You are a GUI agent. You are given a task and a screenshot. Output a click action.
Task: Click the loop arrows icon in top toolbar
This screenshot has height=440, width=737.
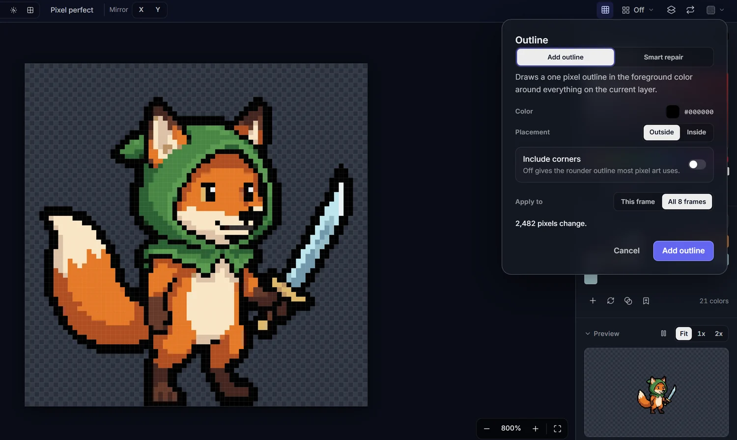[690, 10]
